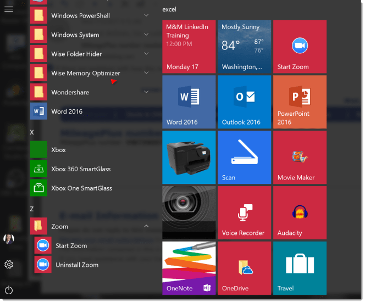Viewport: 365px width, 303px height.
Task: Open the HP printer tile
Action: 189,158
